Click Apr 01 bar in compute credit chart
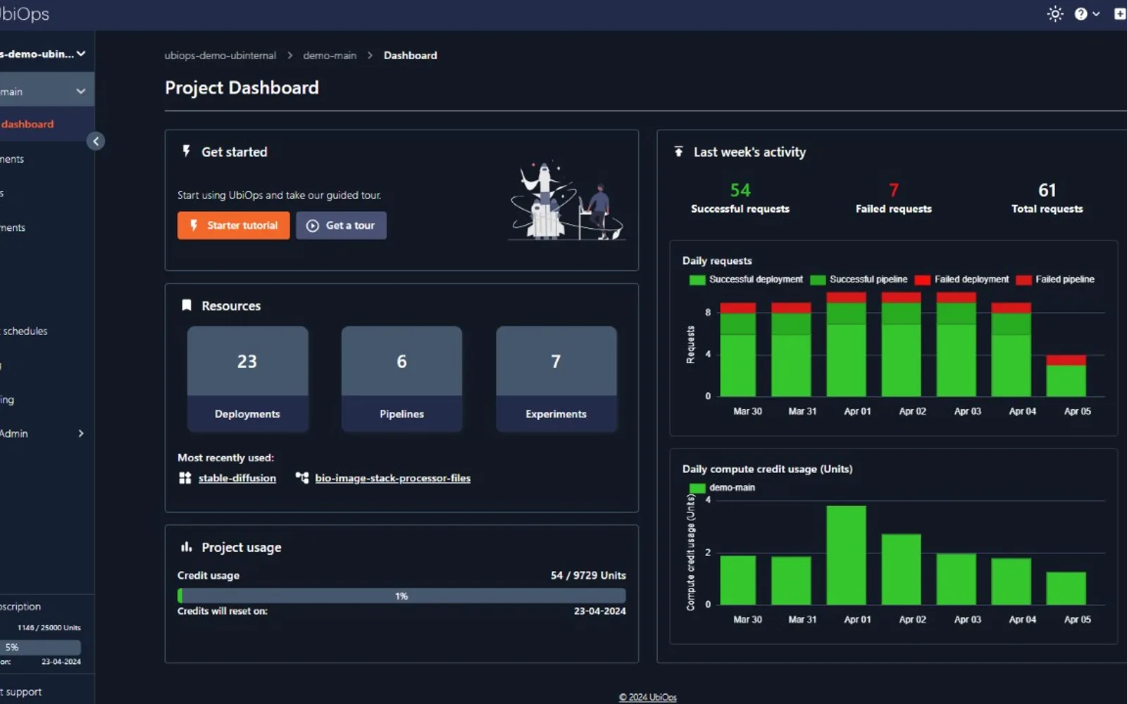 [x=847, y=555]
